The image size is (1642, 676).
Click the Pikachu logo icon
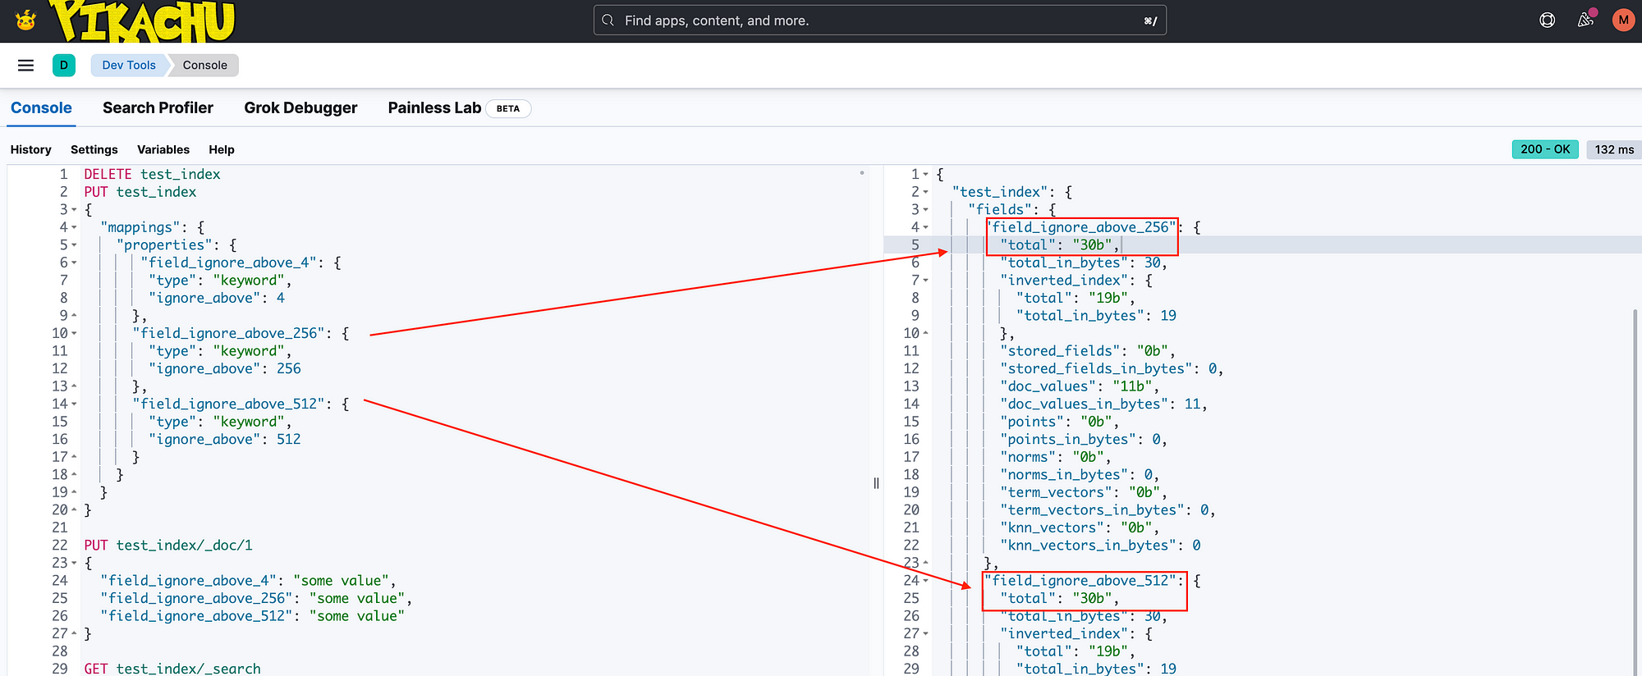tap(26, 20)
